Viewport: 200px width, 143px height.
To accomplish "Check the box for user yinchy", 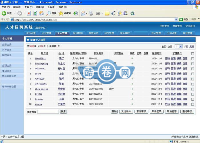I will pos(193,104).
